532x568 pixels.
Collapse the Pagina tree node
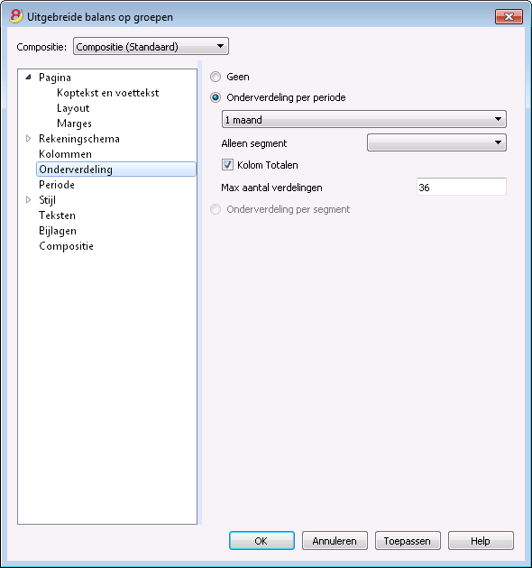[29, 78]
